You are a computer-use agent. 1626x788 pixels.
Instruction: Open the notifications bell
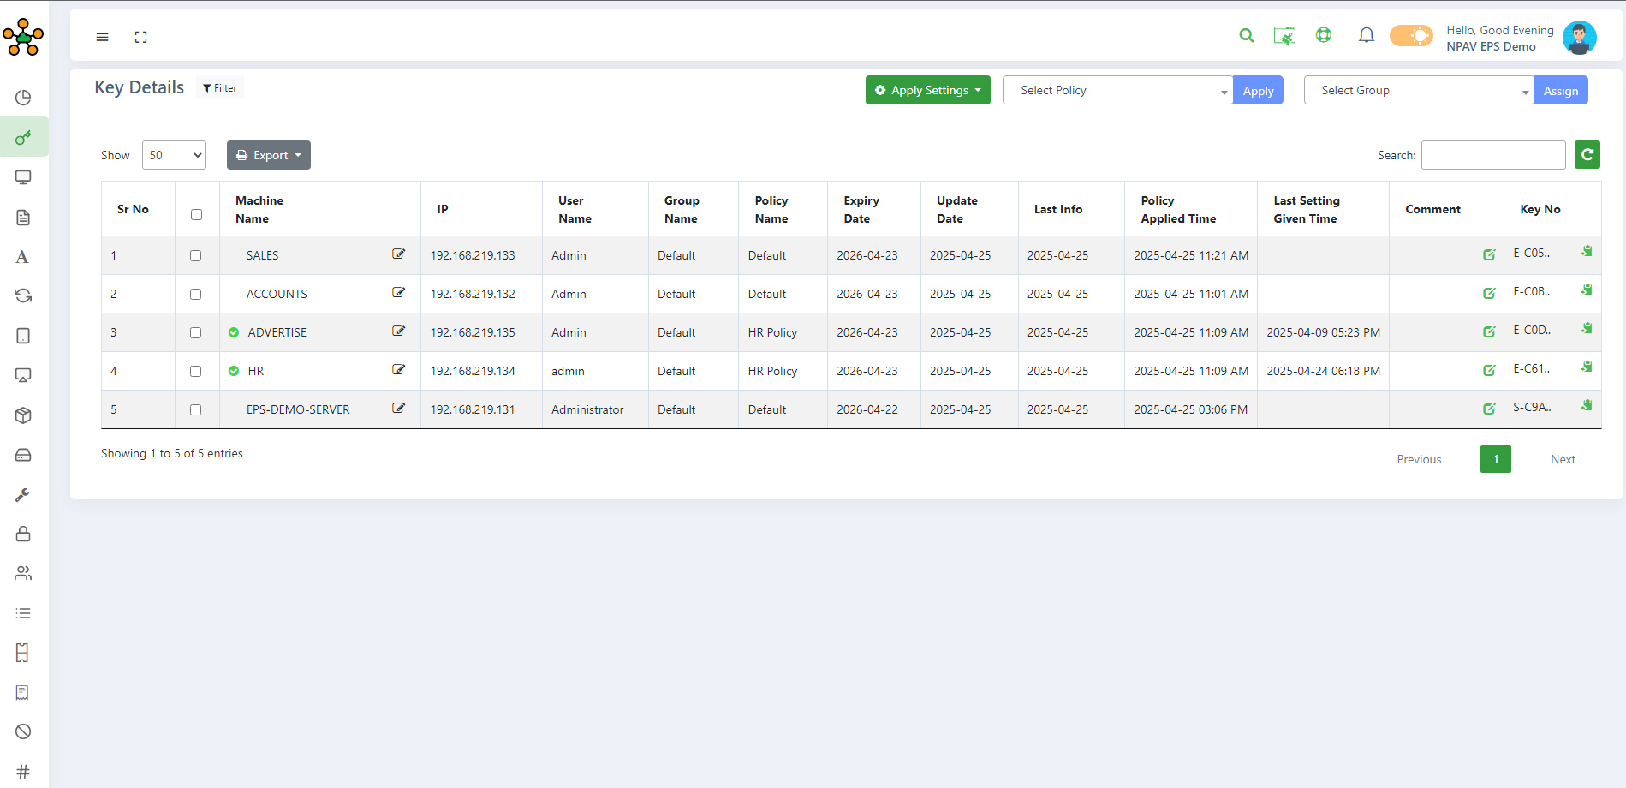(x=1367, y=35)
